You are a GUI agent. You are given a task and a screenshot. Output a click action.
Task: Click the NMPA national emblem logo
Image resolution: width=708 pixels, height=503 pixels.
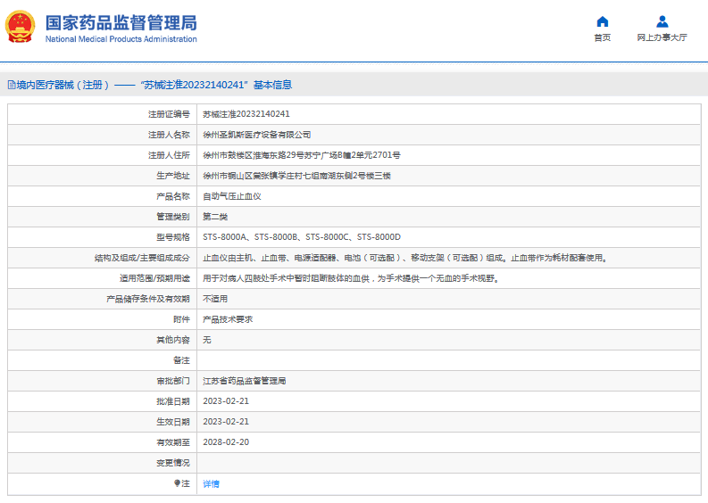click(20, 27)
